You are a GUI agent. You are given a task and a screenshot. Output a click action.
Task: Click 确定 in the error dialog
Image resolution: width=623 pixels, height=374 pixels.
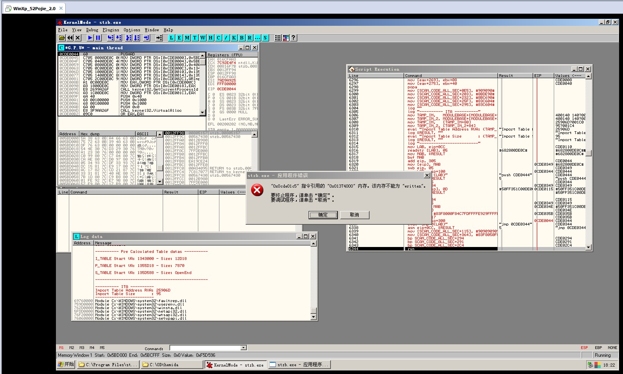tap(323, 215)
